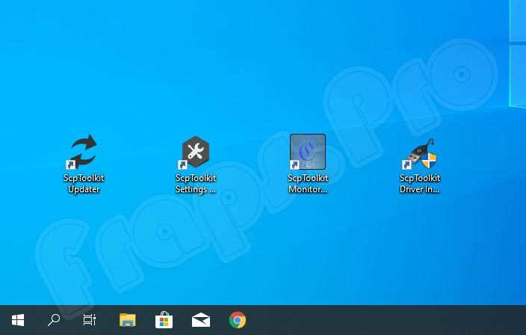Select the ScpToolkit Driver Installer shortcut icon

420,154
